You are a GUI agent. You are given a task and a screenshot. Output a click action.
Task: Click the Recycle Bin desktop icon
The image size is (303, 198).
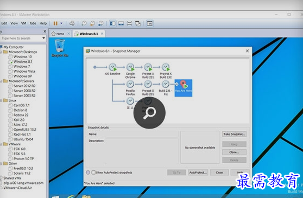pyautogui.click(x=60, y=48)
